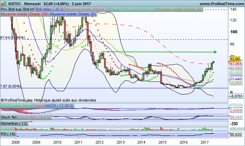Click the 2 juin 2017 date text
The height and width of the screenshot is (146, 245).
click(81, 4)
